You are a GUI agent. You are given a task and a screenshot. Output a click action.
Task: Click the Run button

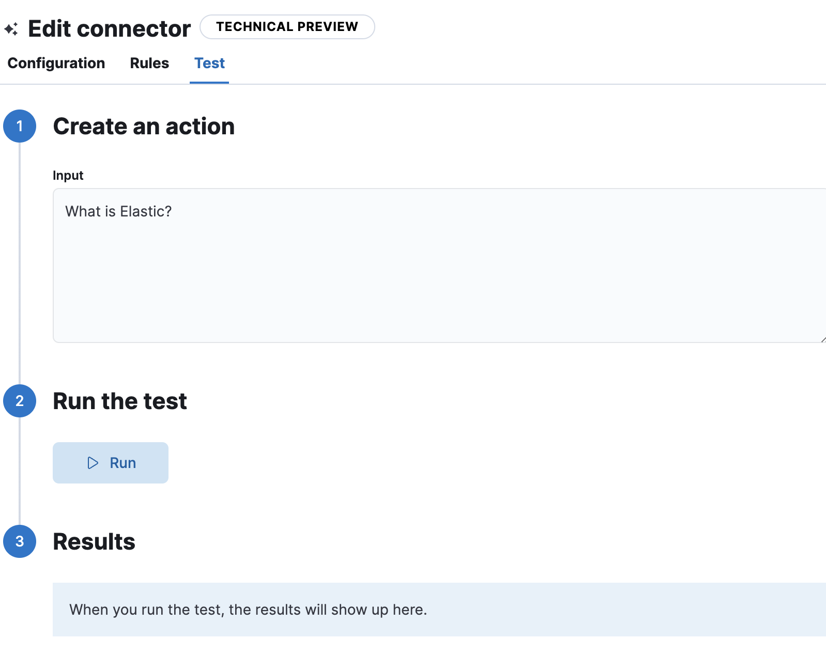[111, 463]
